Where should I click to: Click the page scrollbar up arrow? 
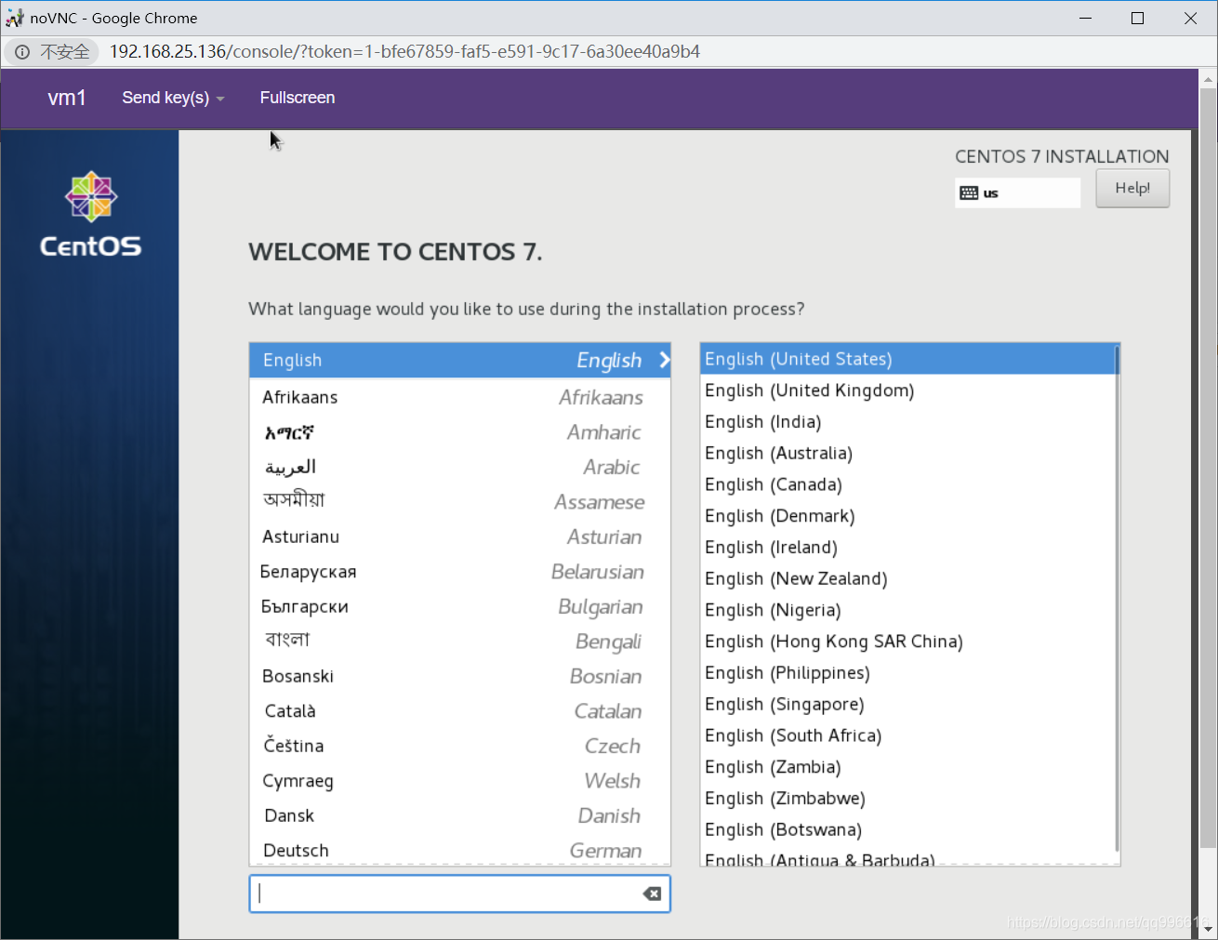coord(1208,78)
